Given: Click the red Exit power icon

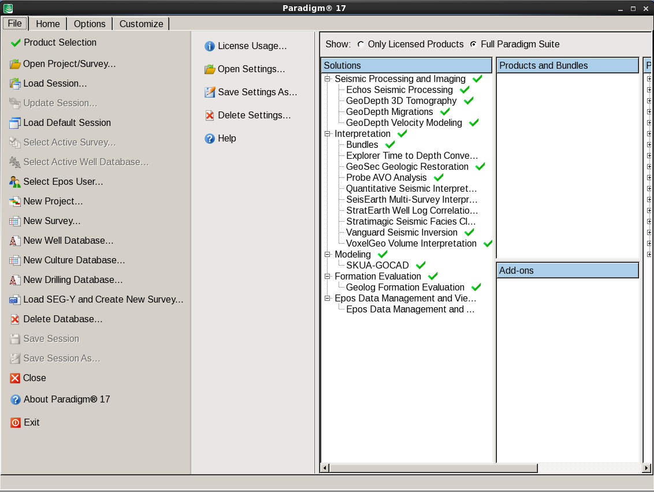Looking at the screenshot, I should (16, 422).
